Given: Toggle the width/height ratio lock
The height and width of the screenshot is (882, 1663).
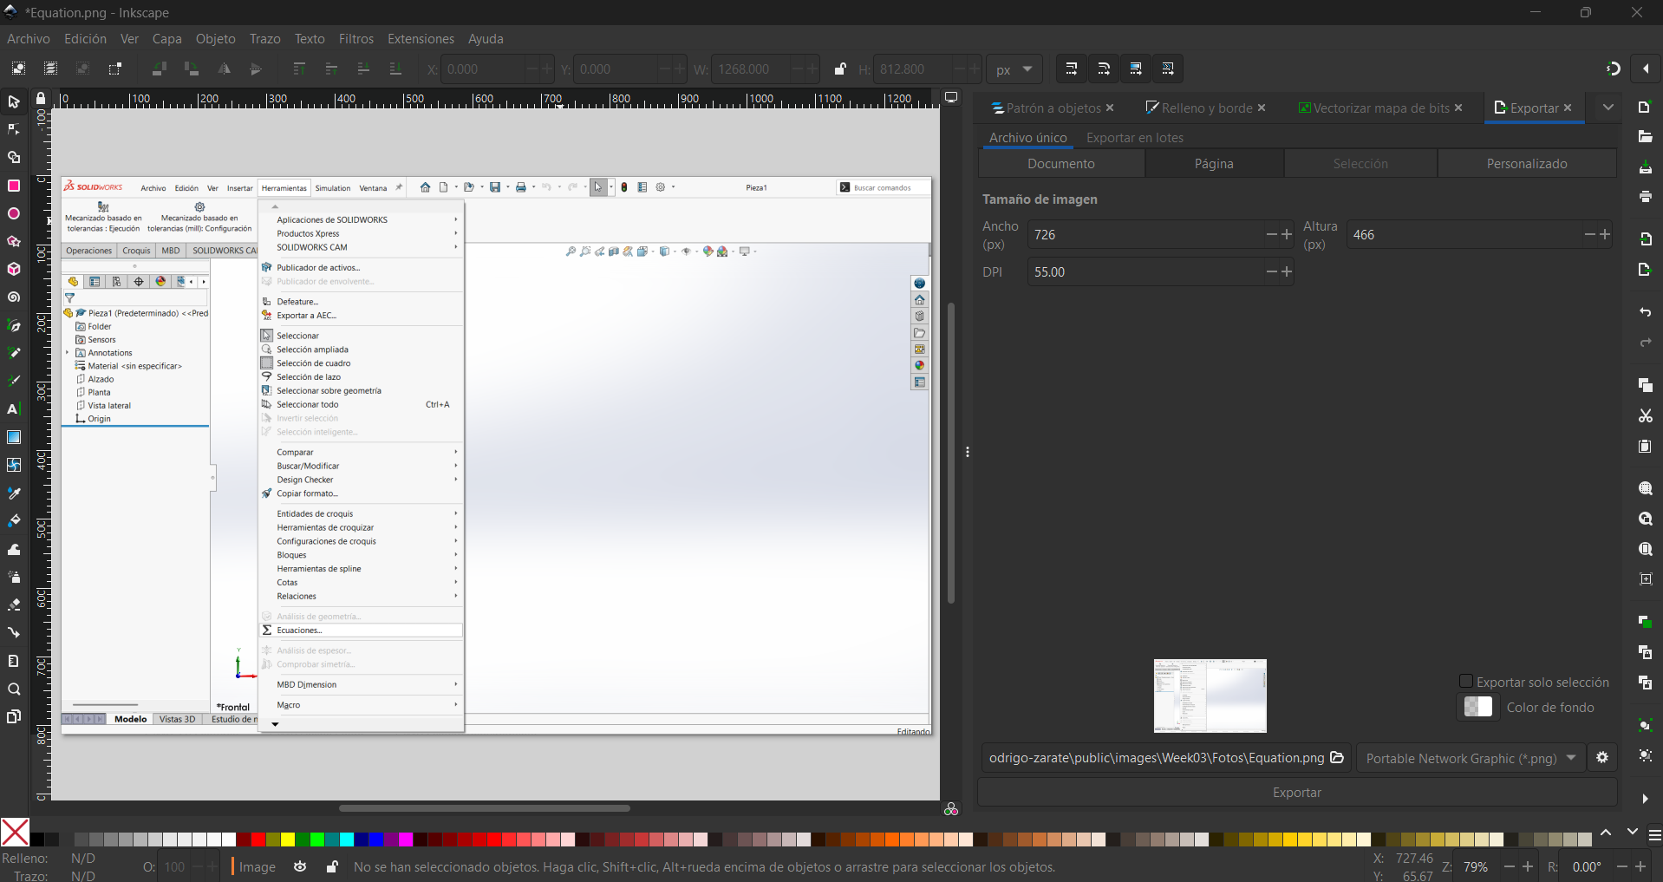Looking at the screenshot, I should [839, 69].
